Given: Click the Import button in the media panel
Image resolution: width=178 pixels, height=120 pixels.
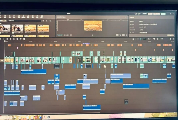Looking at the screenshot, I should coord(3,21).
